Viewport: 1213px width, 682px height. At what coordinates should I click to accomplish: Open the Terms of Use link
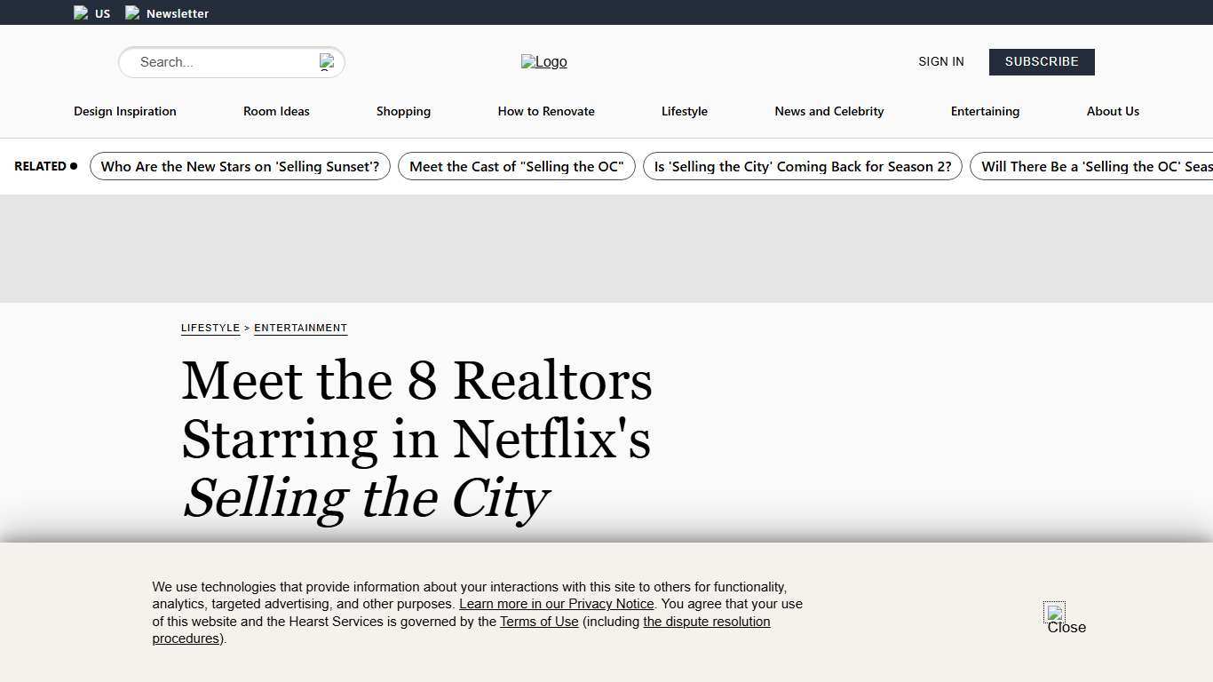[x=539, y=622]
